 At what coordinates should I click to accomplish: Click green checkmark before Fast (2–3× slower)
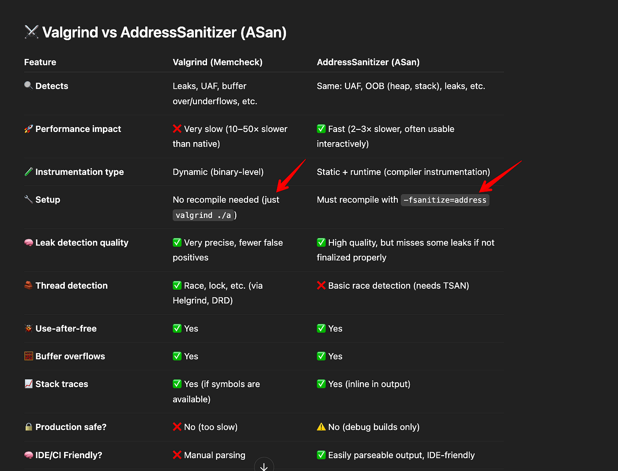point(321,129)
